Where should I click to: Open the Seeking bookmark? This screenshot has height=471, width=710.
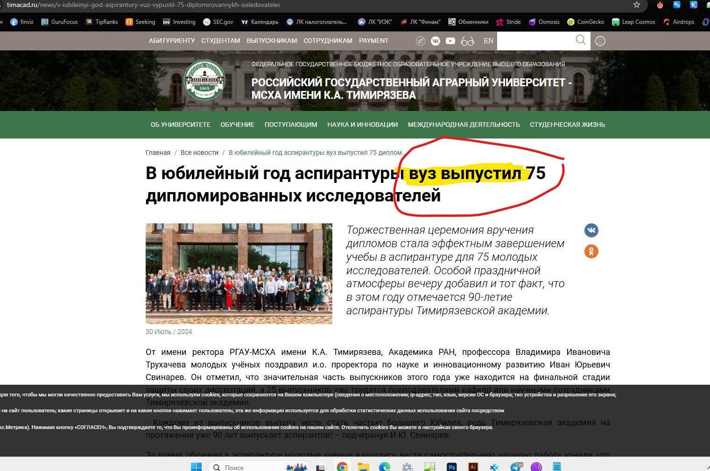(x=141, y=22)
